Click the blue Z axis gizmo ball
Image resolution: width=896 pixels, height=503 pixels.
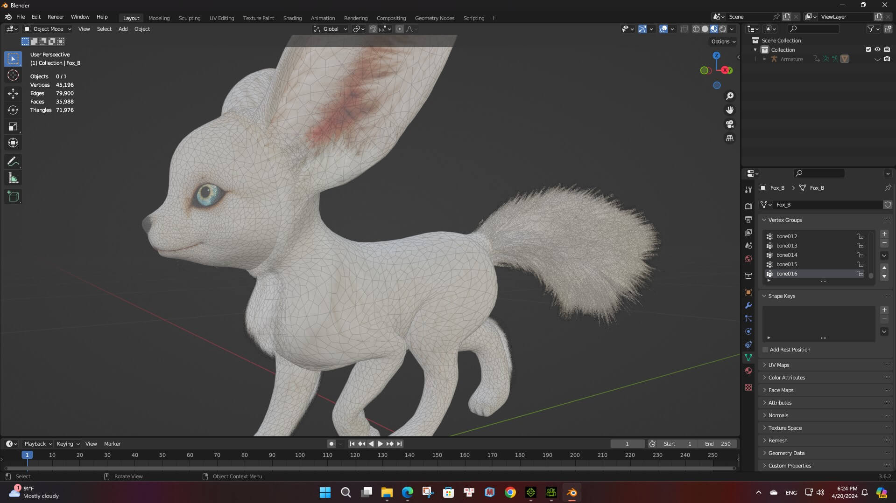tap(716, 55)
